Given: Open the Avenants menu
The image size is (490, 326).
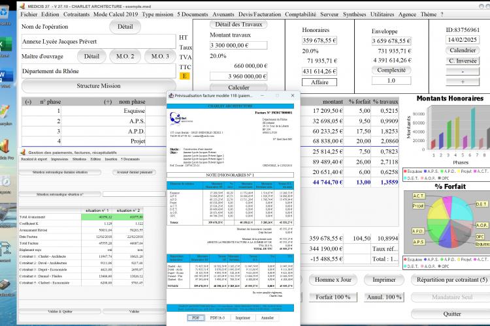Looking at the screenshot, I should (223, 14).
